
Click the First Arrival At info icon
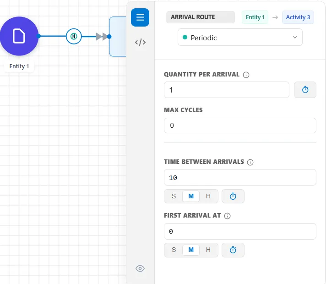tap(227, 216)
